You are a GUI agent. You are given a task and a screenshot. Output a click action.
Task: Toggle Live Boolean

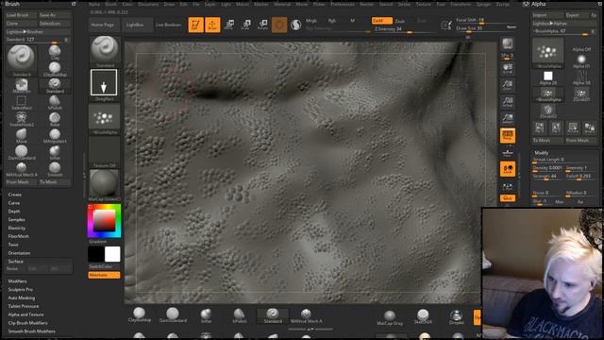pos(168,25)
